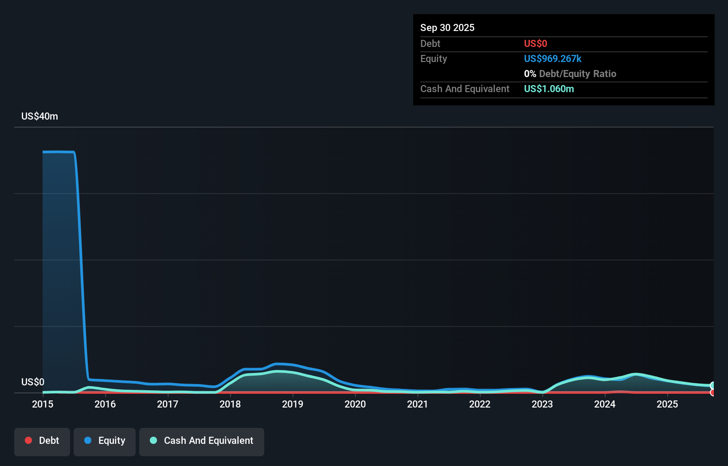728x466 pixels.
Task: Click the blue Equity legend dot
Action: click(88, 440)
